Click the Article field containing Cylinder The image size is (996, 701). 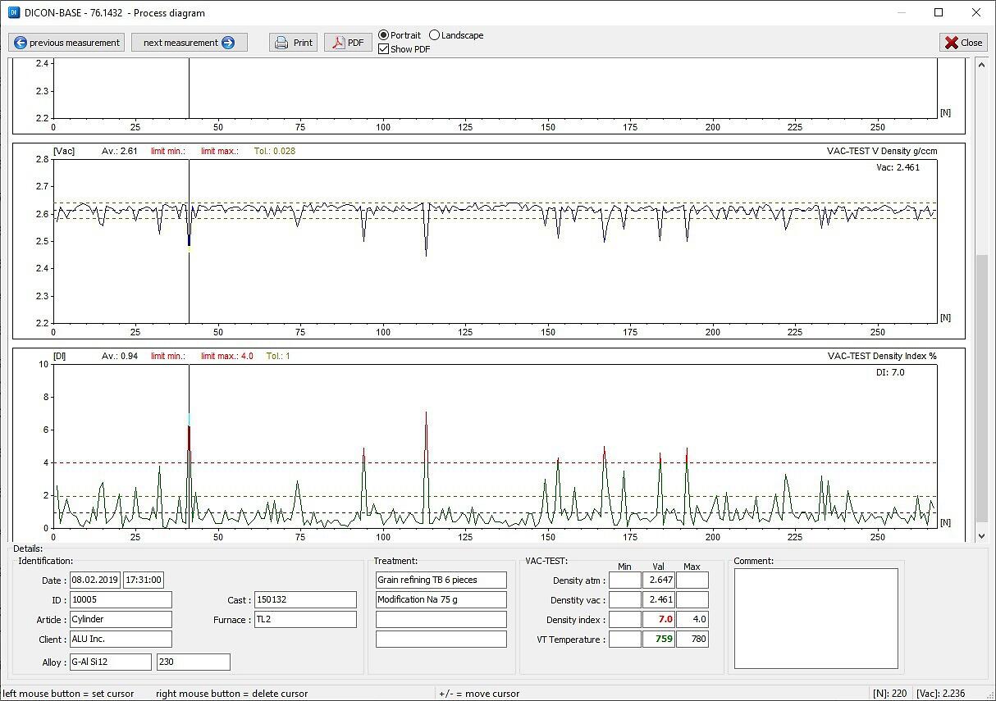121,620
